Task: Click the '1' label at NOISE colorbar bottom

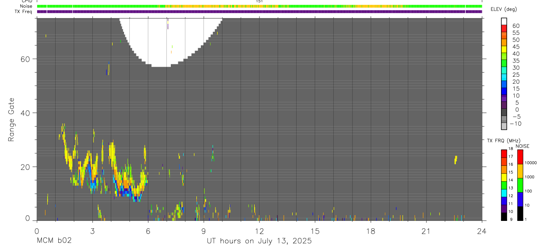Action: click(x=526, y=220)
